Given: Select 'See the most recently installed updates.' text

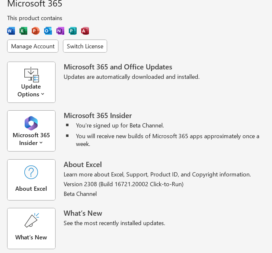Looking at the screenshot, I should click(x=114, y=223).
